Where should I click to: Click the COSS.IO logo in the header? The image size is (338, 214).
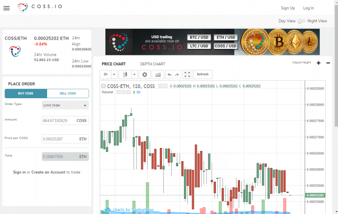(x=40, y=7)
